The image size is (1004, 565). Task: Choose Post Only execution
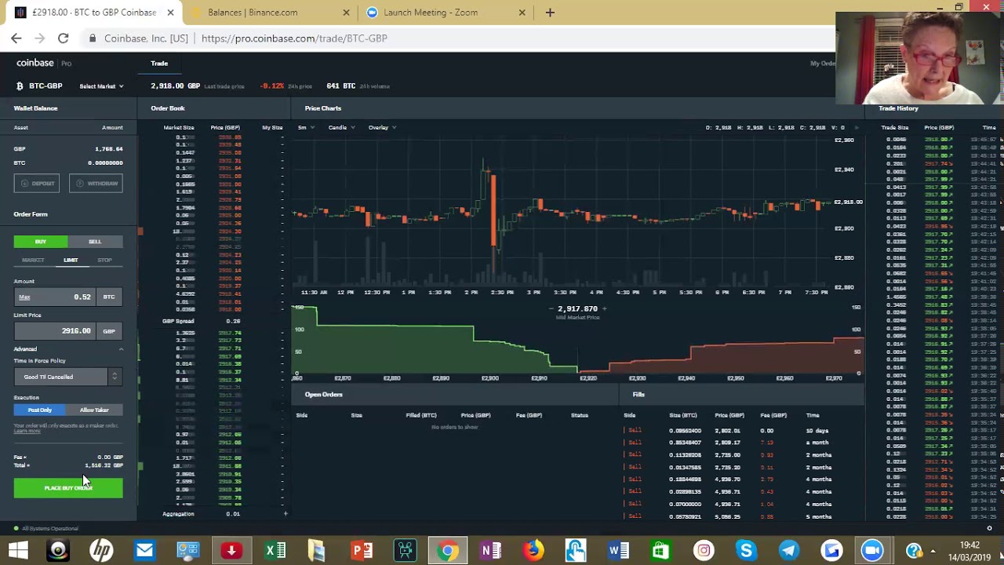39,410
